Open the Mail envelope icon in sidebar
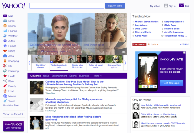Screen dimensions: 194x133 click(x=5, y=16)
